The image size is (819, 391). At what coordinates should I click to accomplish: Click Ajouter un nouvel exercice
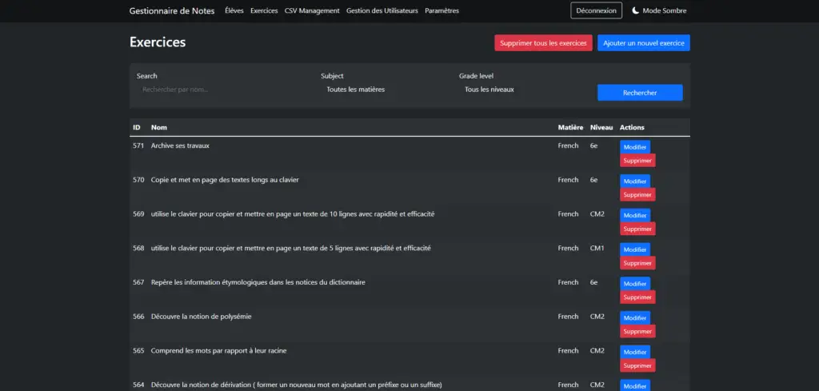coord(644,43)
